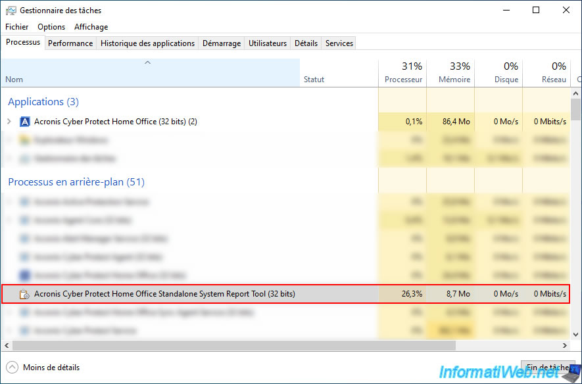Sort by the Disque column header
The image size is (582, 384).
498,73
